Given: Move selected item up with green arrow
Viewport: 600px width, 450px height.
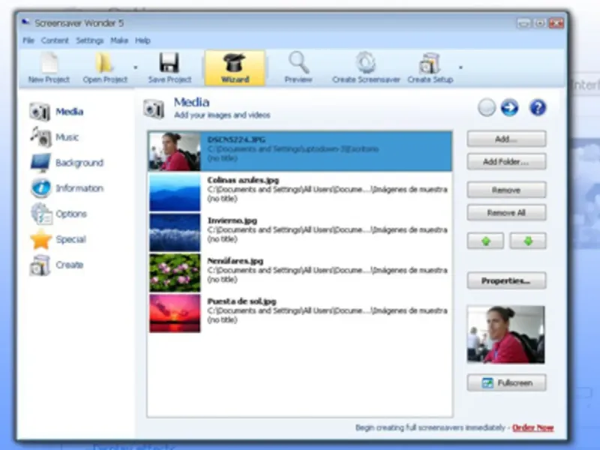Looking at the screenshot, I should (485, 241).
